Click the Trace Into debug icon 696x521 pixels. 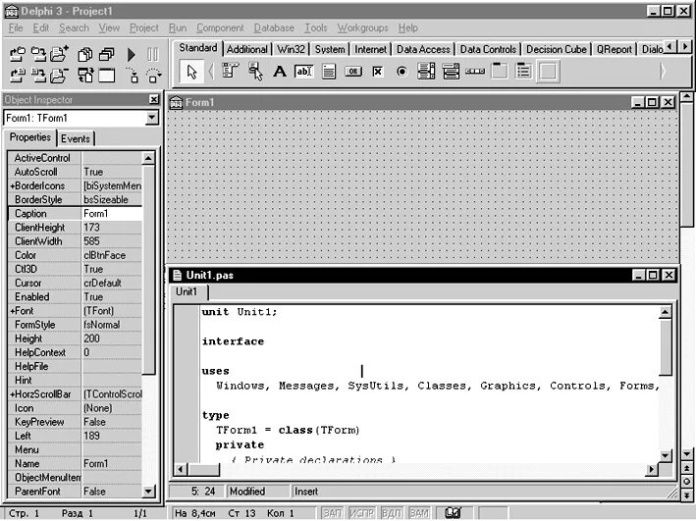[132, 76]
